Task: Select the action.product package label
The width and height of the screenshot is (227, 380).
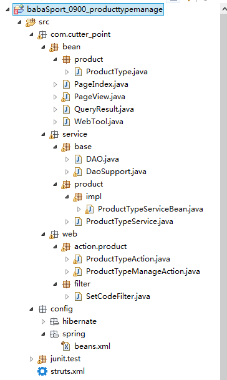Action: pos(100,246)
